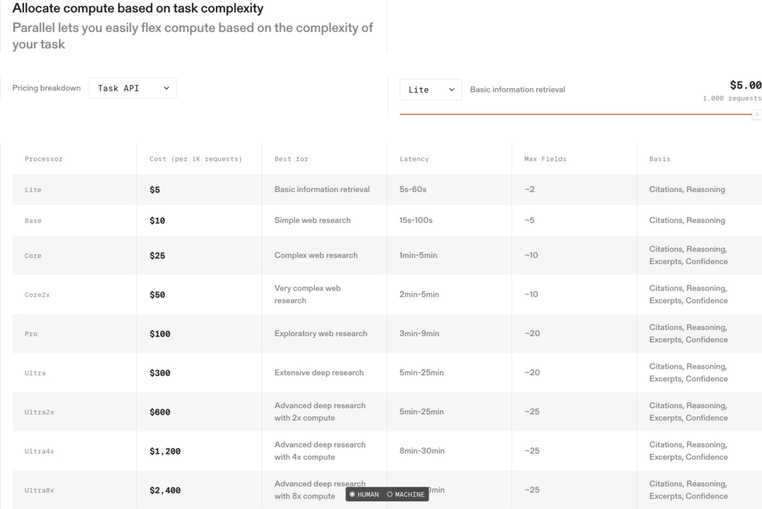The height and width of the screenshot is (509, 762).
Task: Select the Ultra8x processor row name
Action: pos(39,490)
